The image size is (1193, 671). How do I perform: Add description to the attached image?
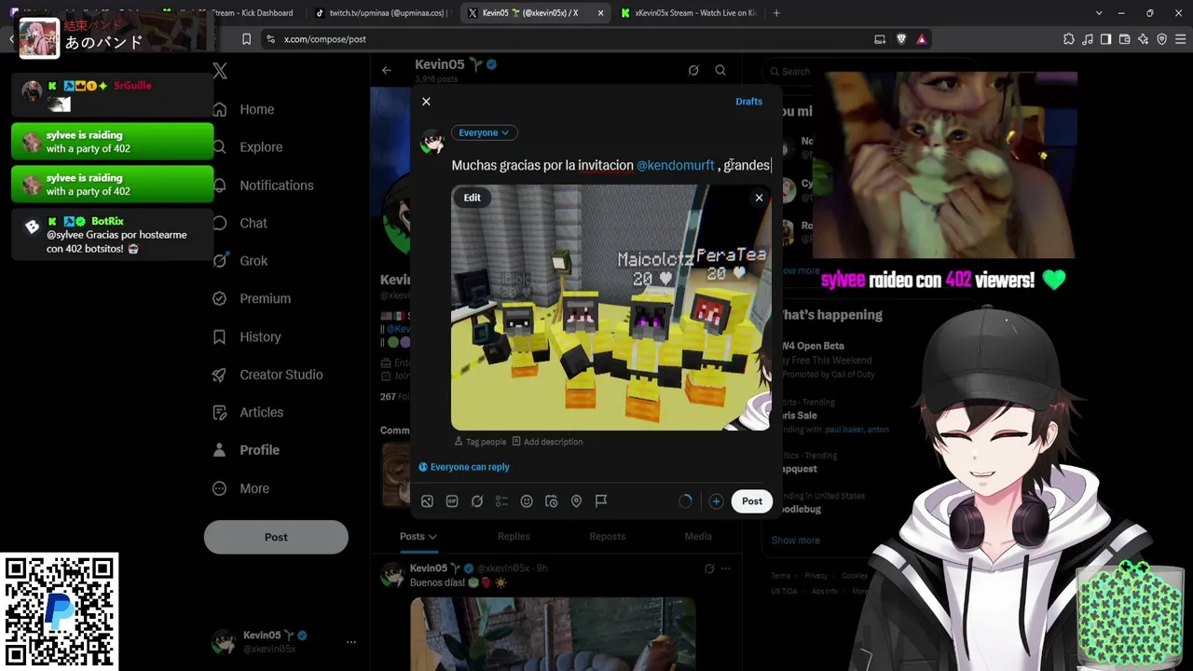click(547, 442)
